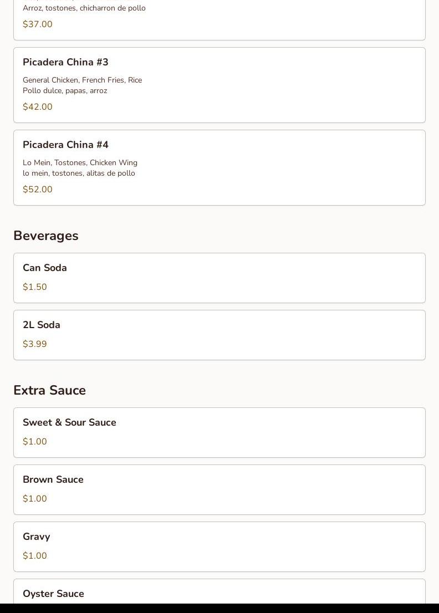
Task: Click "Pollo dulce, papas, arroz" text
Action: [x=65, y=91]
